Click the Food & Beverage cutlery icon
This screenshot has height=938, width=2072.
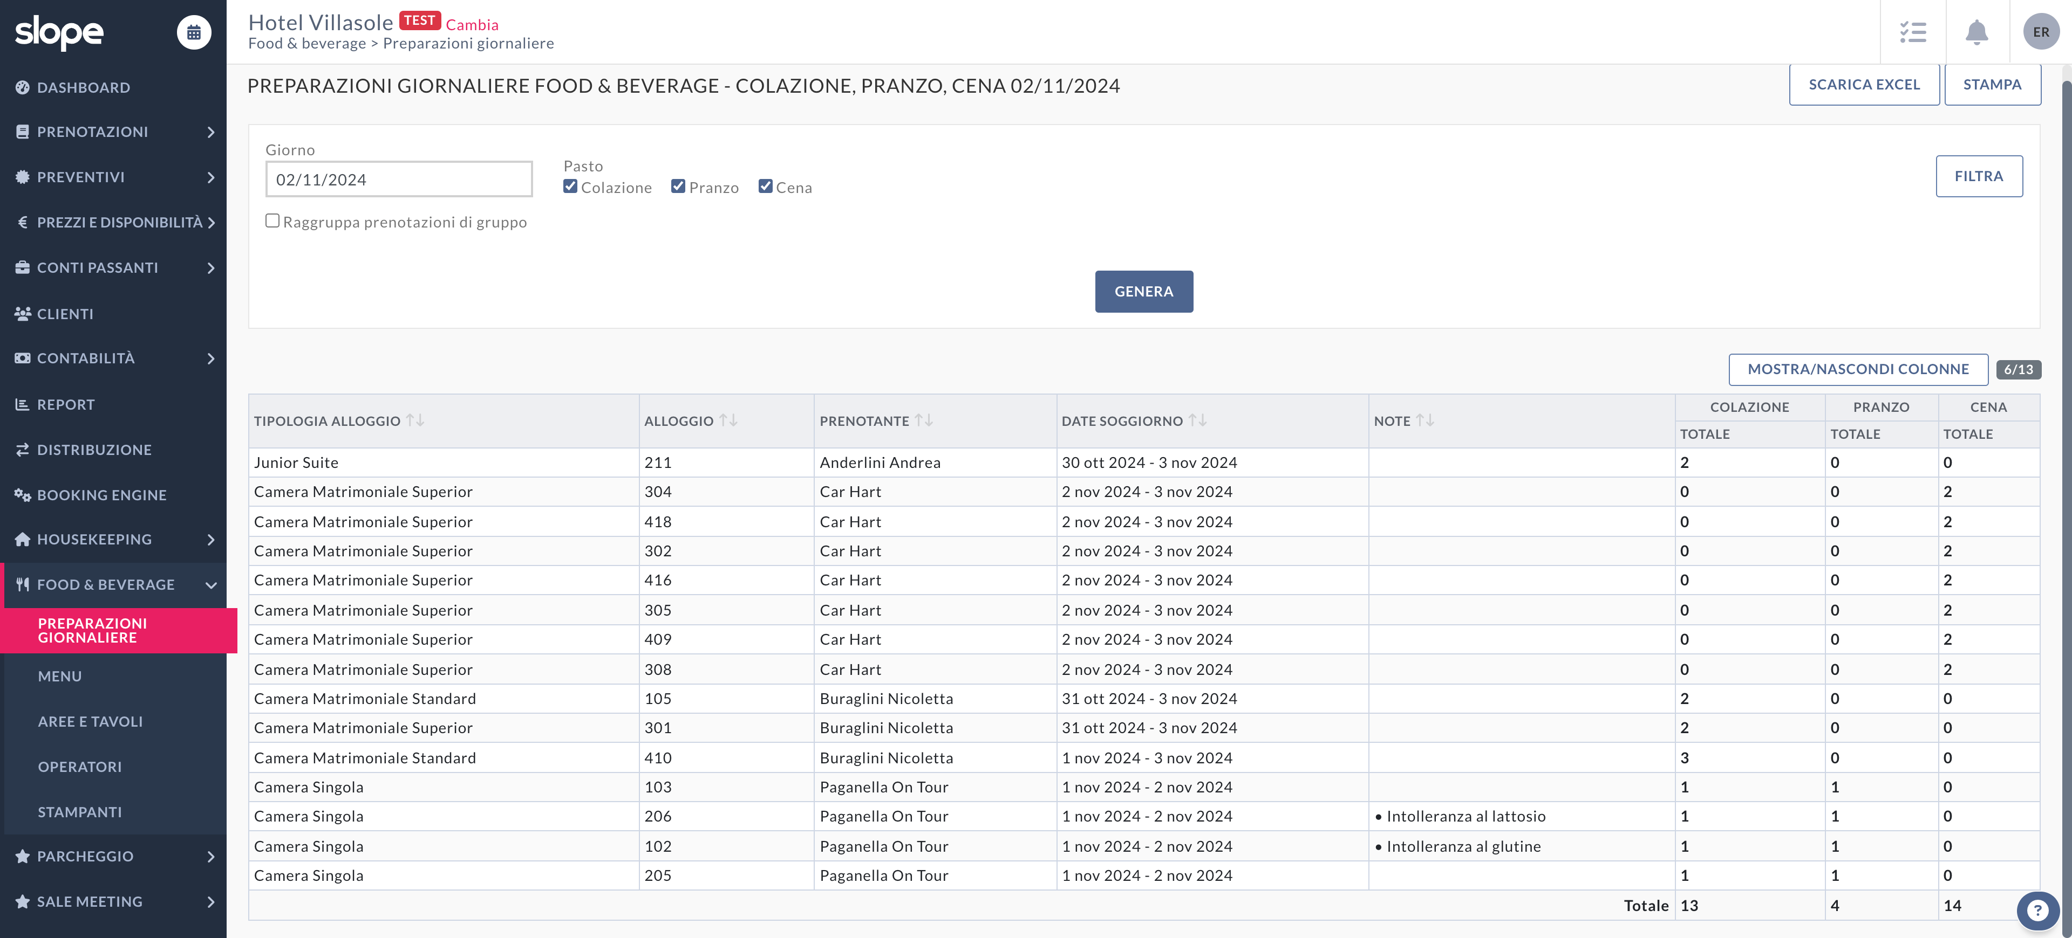pyautogui.click(x=23, y=584)
